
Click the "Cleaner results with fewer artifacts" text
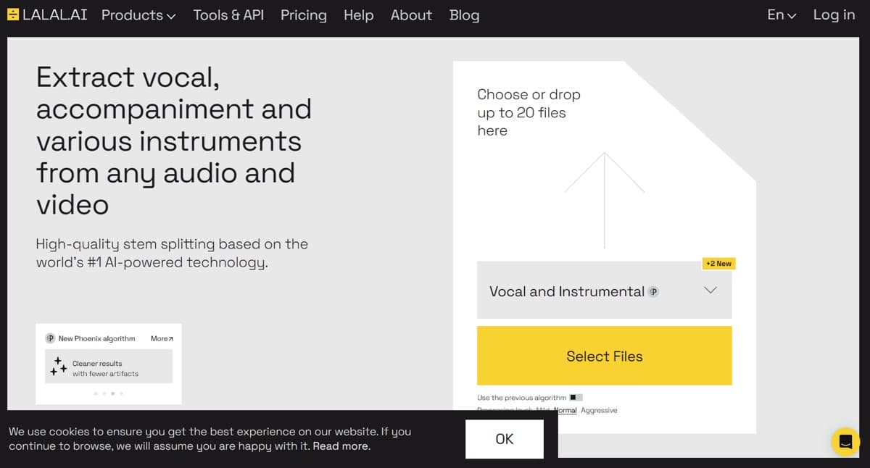[x=105, y=369]
